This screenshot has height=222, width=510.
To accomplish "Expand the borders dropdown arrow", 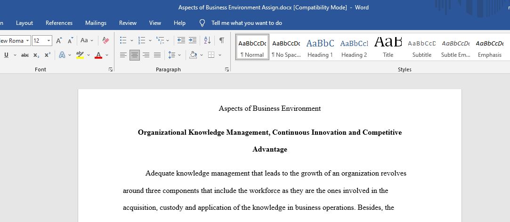I will click(x=220, y=55).
